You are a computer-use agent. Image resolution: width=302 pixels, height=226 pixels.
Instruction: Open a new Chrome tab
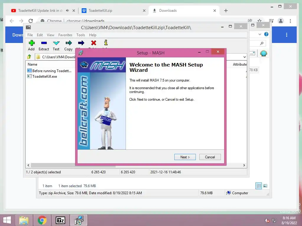226,11
